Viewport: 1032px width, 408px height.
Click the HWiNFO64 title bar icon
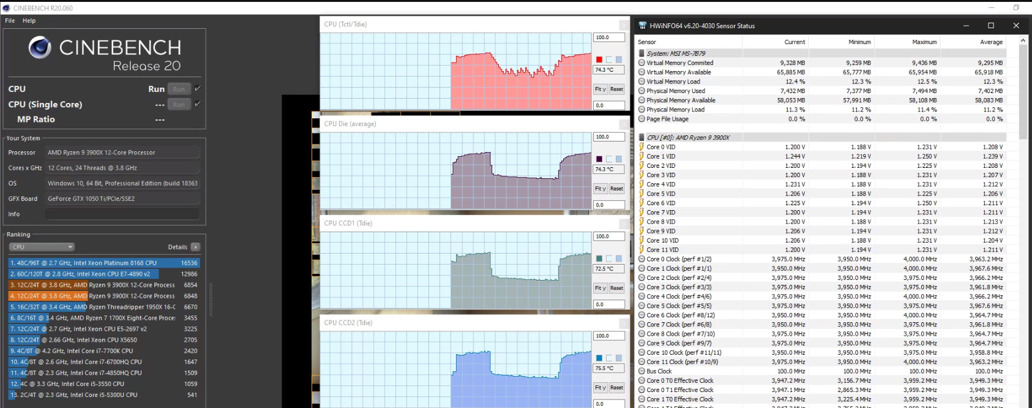[x=642, y=26]
